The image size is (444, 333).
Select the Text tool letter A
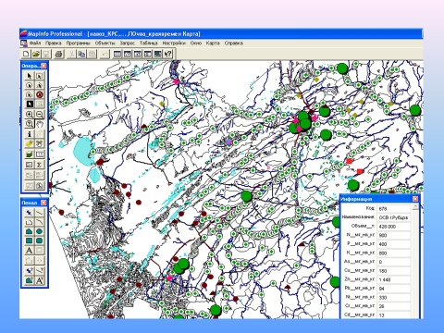[x=30, y=250]
